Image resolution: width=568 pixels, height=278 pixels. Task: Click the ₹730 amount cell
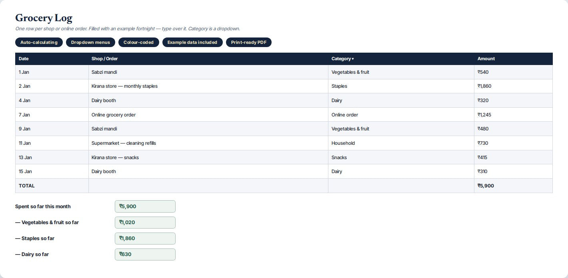coord(513,143)
